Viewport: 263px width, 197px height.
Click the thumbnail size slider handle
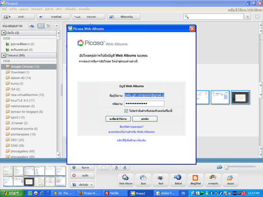227,167
